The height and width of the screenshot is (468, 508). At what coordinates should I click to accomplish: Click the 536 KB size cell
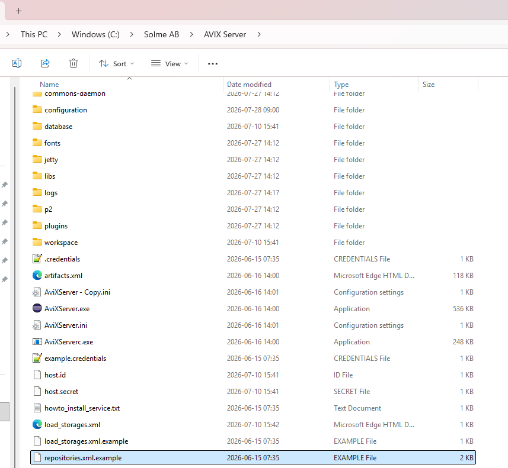[x=463, y=309]
